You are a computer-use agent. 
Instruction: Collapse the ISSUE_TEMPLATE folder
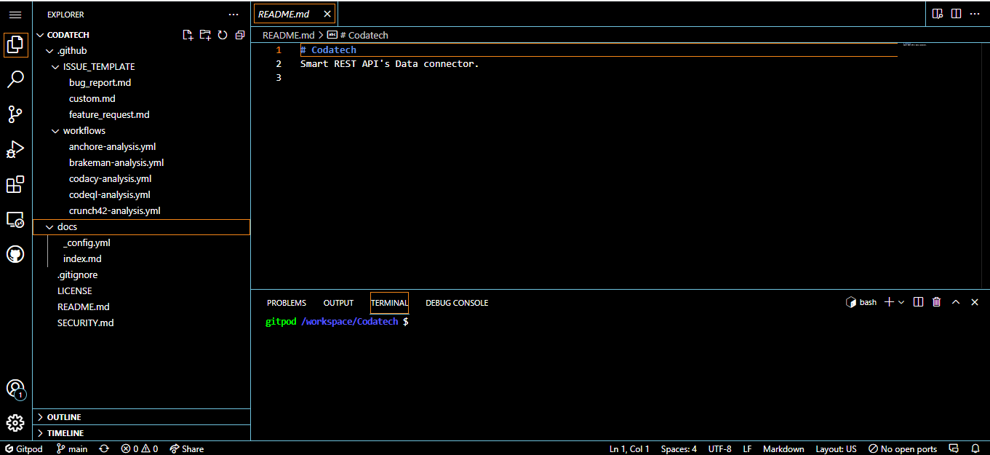point(142,67)
